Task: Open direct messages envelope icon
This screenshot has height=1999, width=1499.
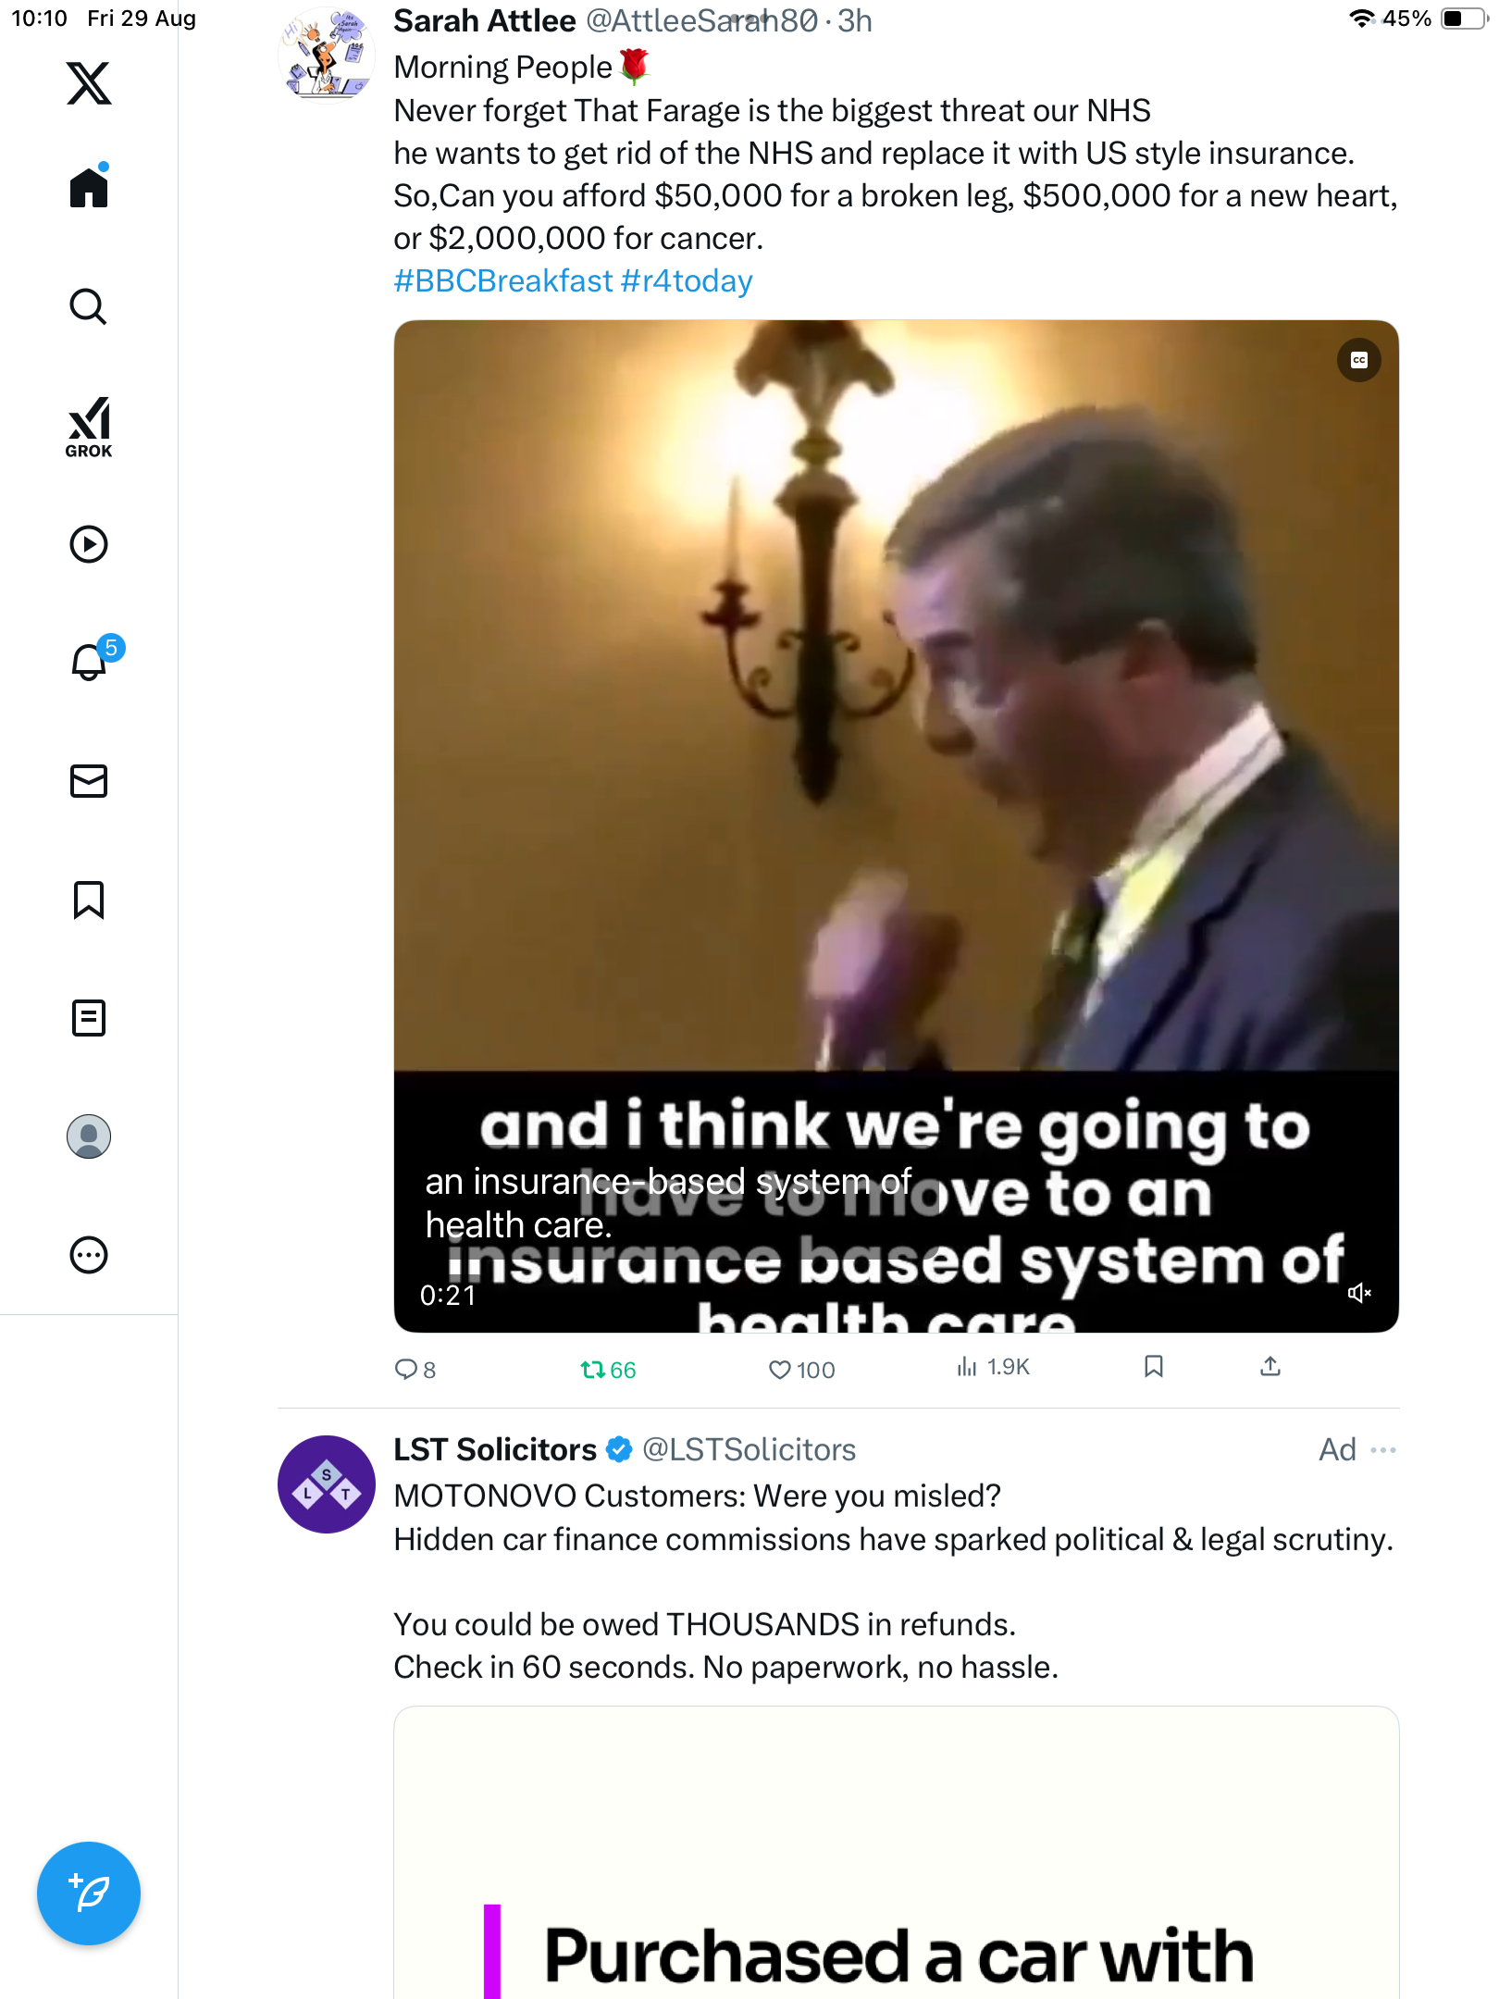Action: pyautogui.click(x=89, y=781)
